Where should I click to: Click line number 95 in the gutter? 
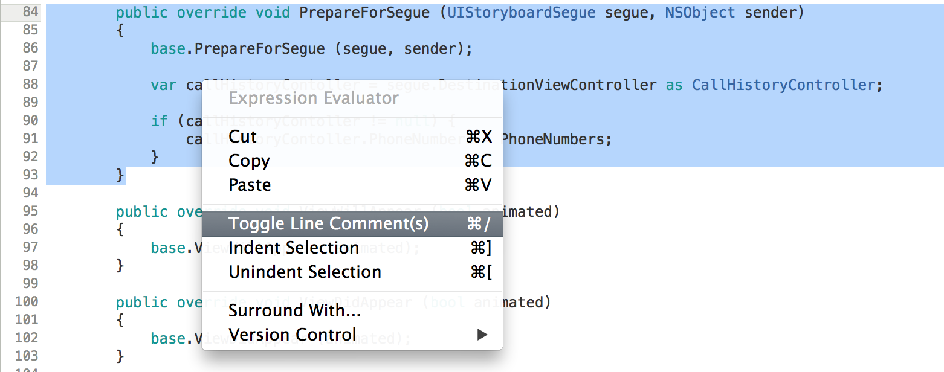point(29,211)
